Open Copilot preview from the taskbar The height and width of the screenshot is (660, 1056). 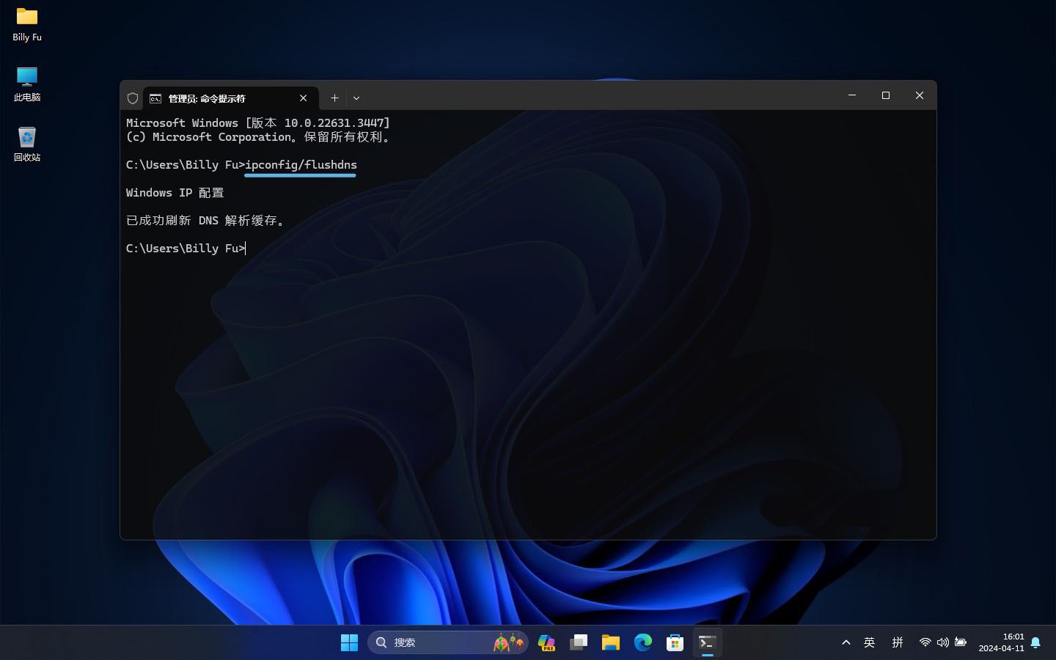[x=546, y=642]
